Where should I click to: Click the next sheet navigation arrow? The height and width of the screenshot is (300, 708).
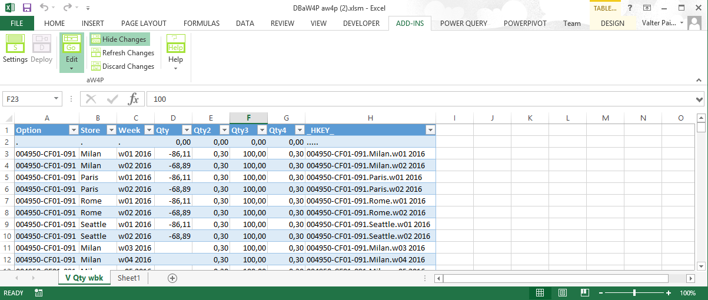34,278
